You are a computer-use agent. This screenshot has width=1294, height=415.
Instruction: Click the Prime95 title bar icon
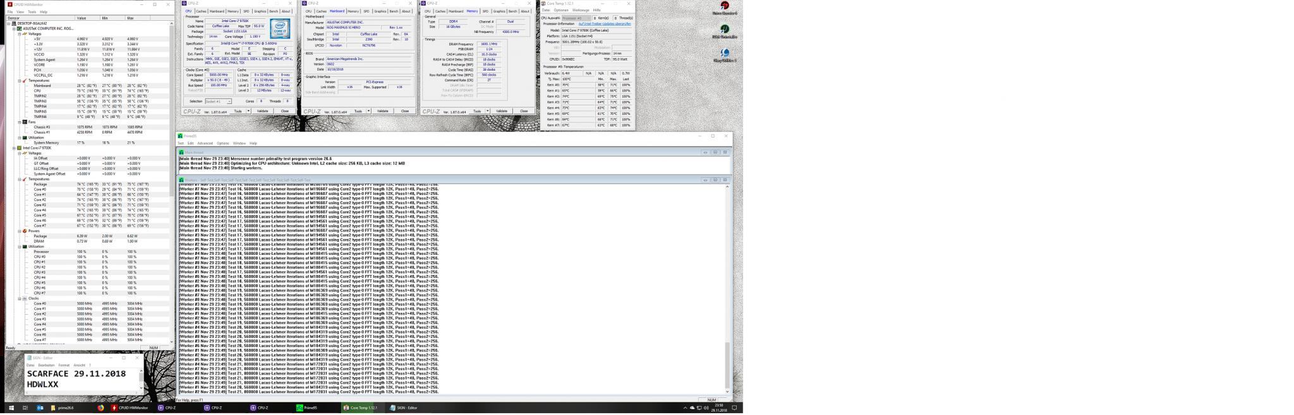point(180,136)
